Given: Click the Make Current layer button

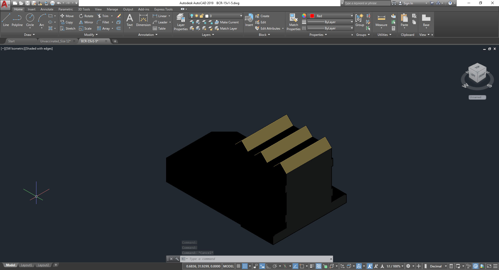Looking at the screenshot, I should 227,22.
